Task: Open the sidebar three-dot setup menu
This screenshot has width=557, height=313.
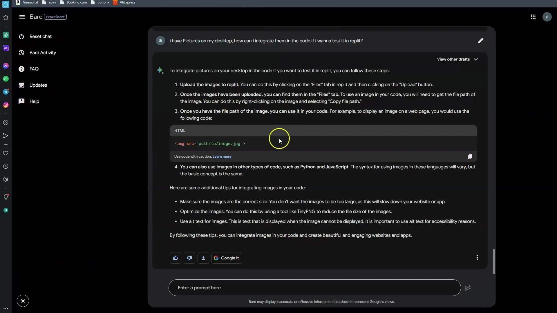Action: coord(6,309)
